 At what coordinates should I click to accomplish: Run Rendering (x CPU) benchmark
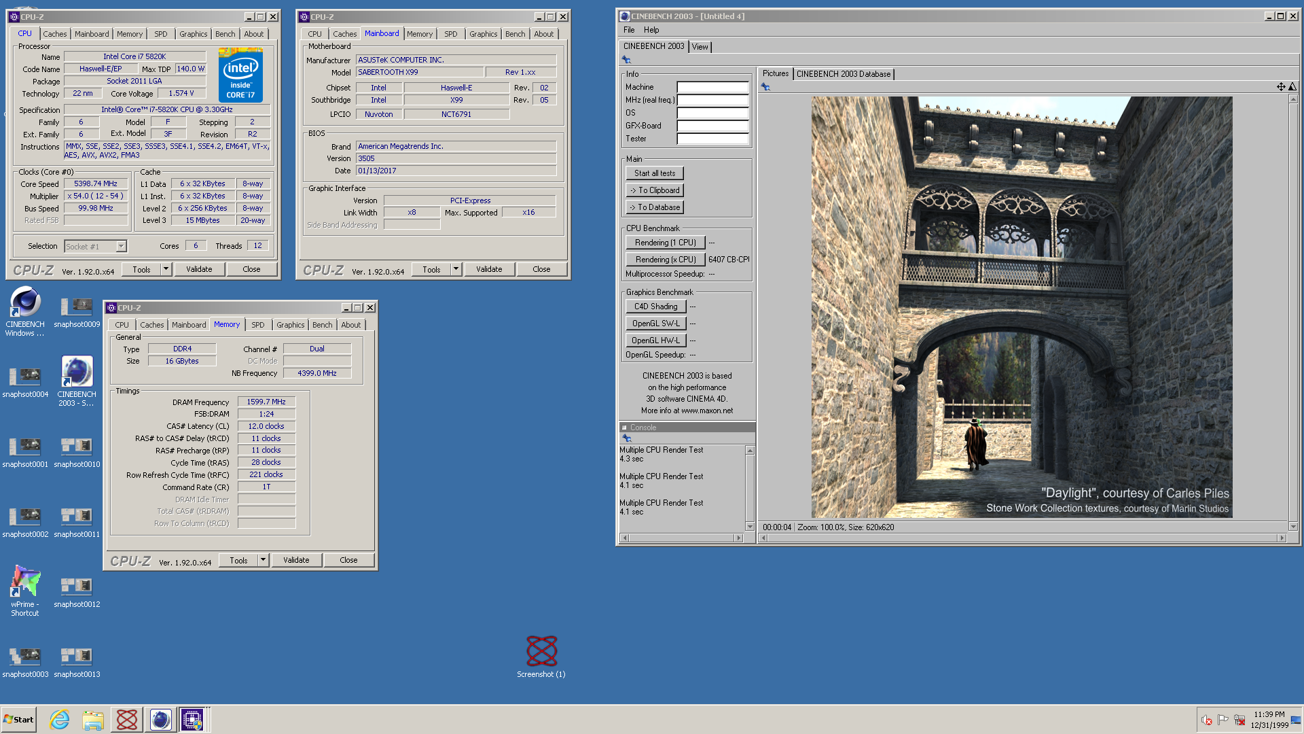click(665, 260)
